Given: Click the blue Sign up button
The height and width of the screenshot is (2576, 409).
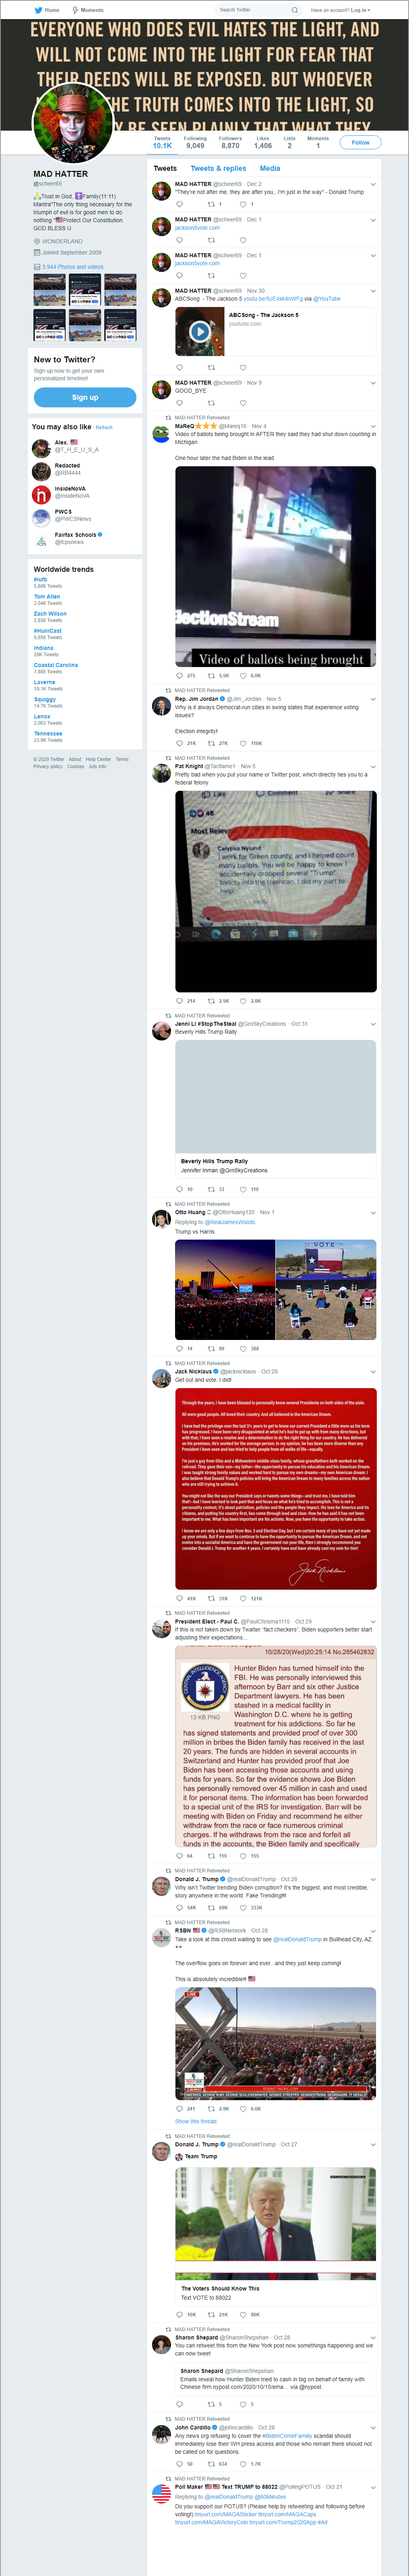Looking at the screenshot, I should point(85,397).
